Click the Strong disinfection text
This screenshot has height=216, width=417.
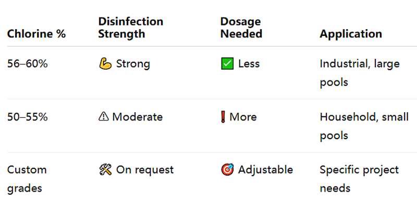click(133, 64)
